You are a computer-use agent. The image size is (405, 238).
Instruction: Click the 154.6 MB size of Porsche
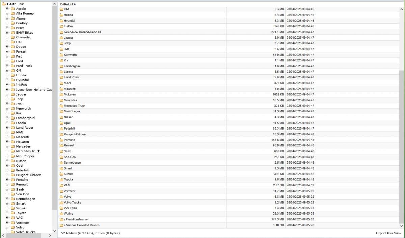click(278, 140)
